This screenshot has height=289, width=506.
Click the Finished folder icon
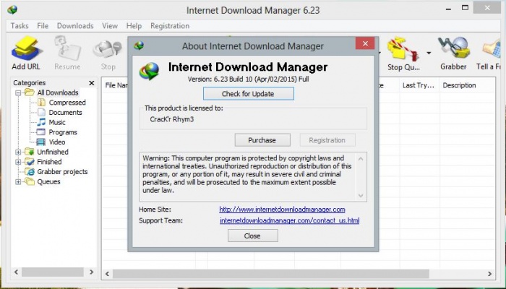pos(30,162)
